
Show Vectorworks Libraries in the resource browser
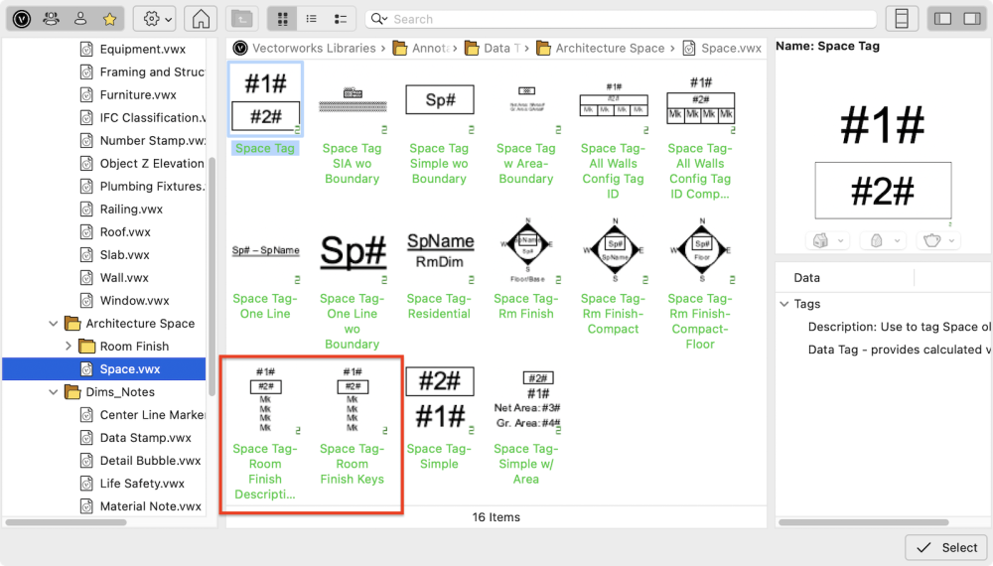pos(22,19)
